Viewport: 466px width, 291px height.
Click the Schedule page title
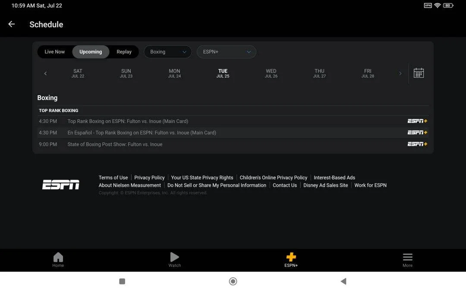[x=46, y=24]
